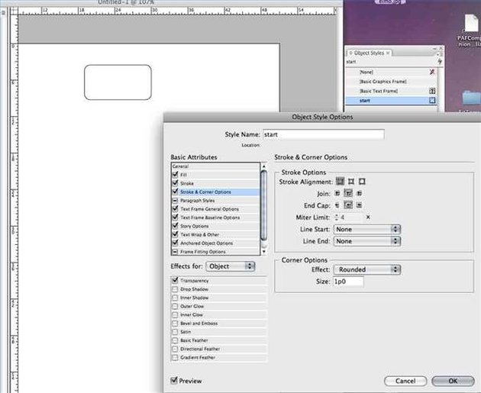Toggle the Stroke & Corner Options checkbox
481x393 pixels.
point(175,192)
